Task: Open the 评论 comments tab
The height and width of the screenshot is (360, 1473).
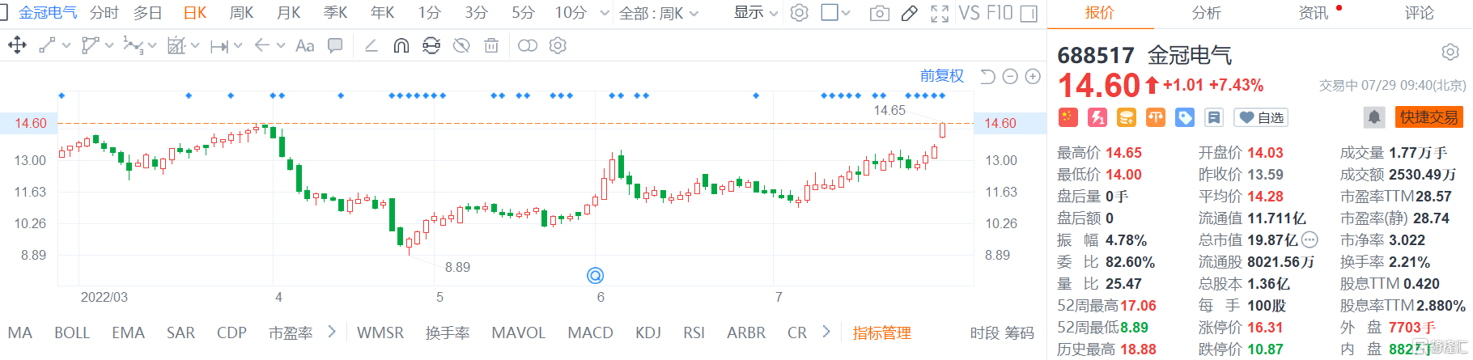Action: pyautogui.click(x=1419, y=13)
